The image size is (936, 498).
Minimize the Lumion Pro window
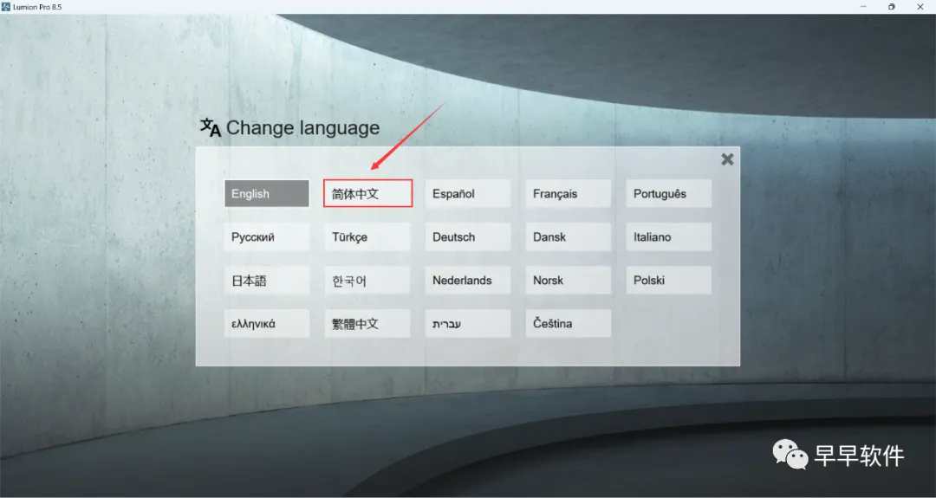[x=863, y=7]
